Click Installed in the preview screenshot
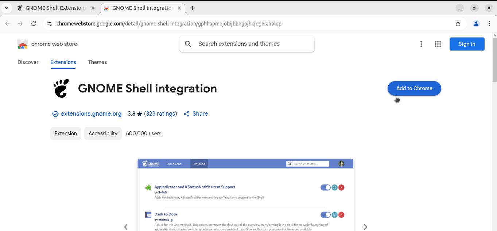The height and width of the screenshot is (231, 497). [199, 164]
